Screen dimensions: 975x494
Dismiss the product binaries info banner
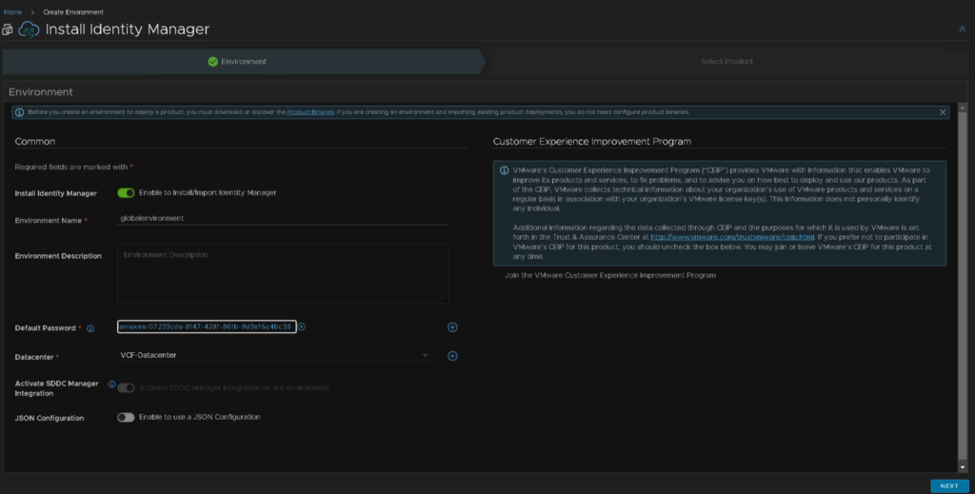943,112
